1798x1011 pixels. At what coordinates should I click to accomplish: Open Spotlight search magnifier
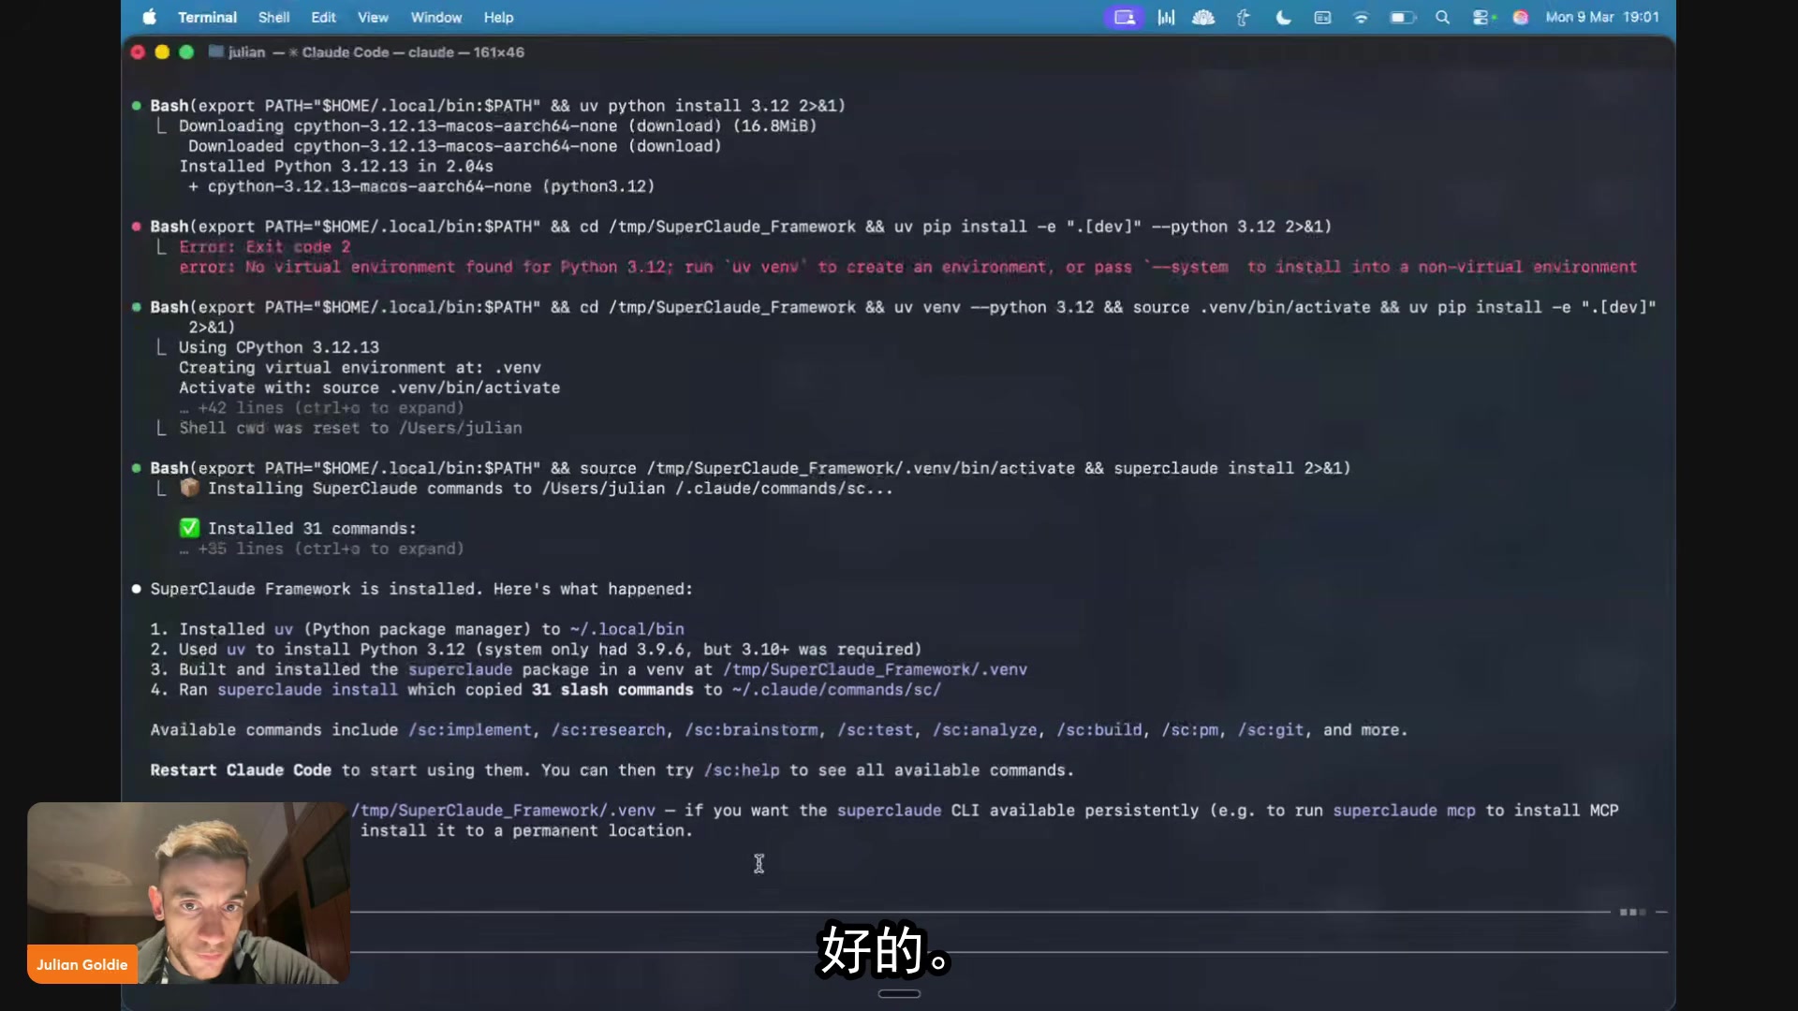[1442, 17]
